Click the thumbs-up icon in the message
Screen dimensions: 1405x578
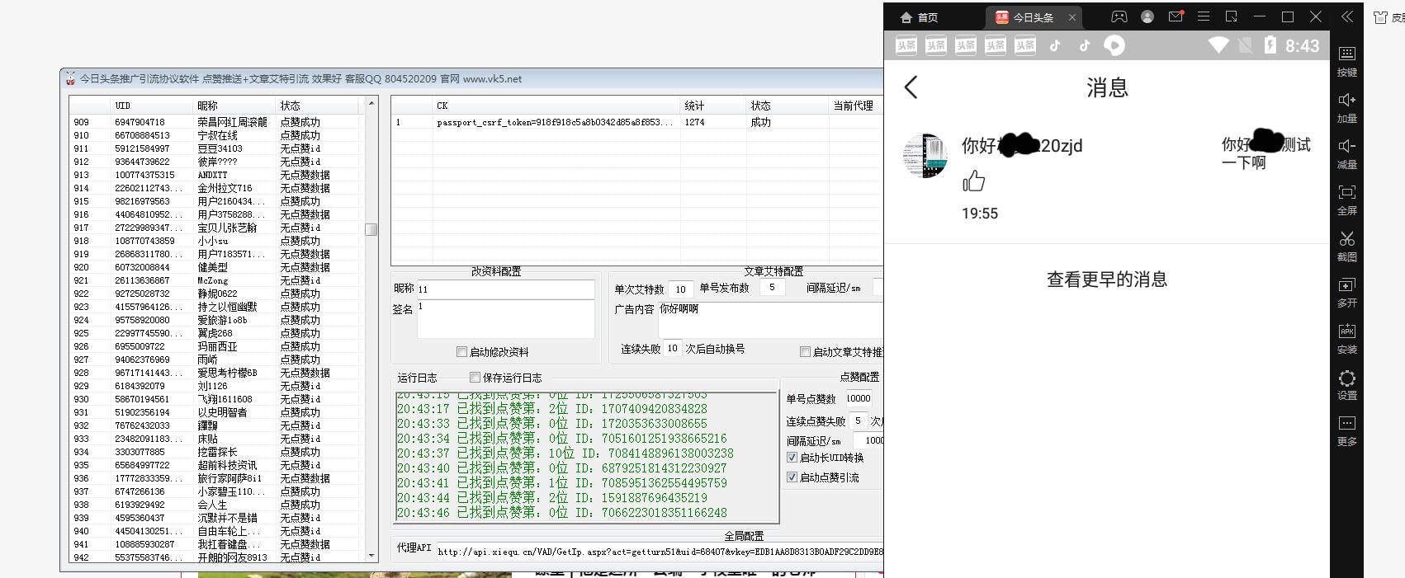pyautogui.click(x=974, y=181)
